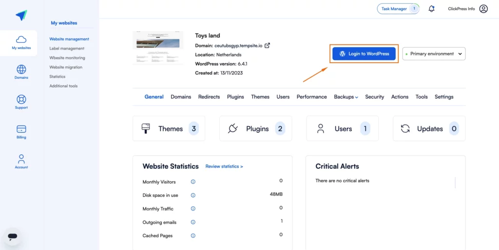Switch to the Tools tab

pyautogui.click(x=422, y=97)
